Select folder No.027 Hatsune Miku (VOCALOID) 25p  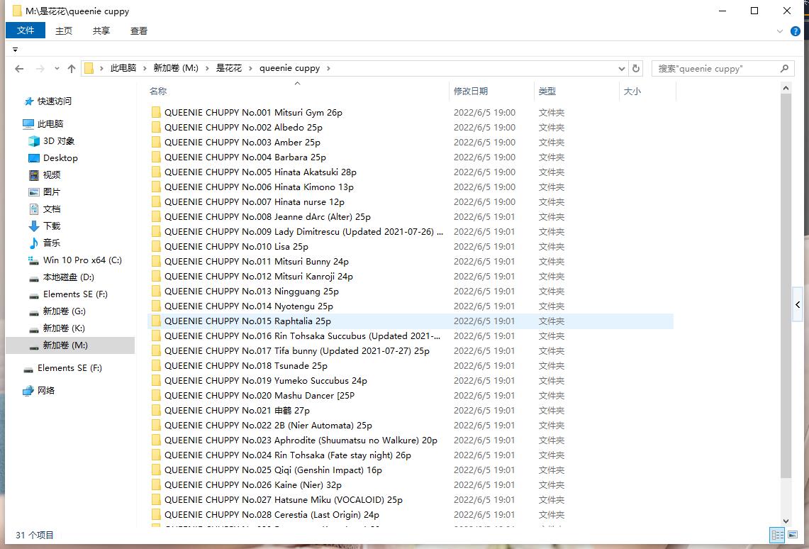point(411,500)
